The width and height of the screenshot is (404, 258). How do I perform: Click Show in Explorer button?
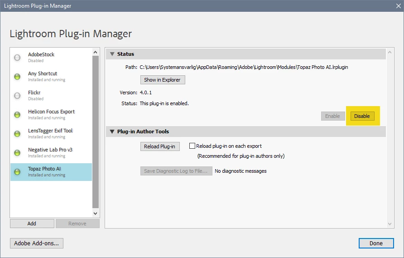coord(163,80)
